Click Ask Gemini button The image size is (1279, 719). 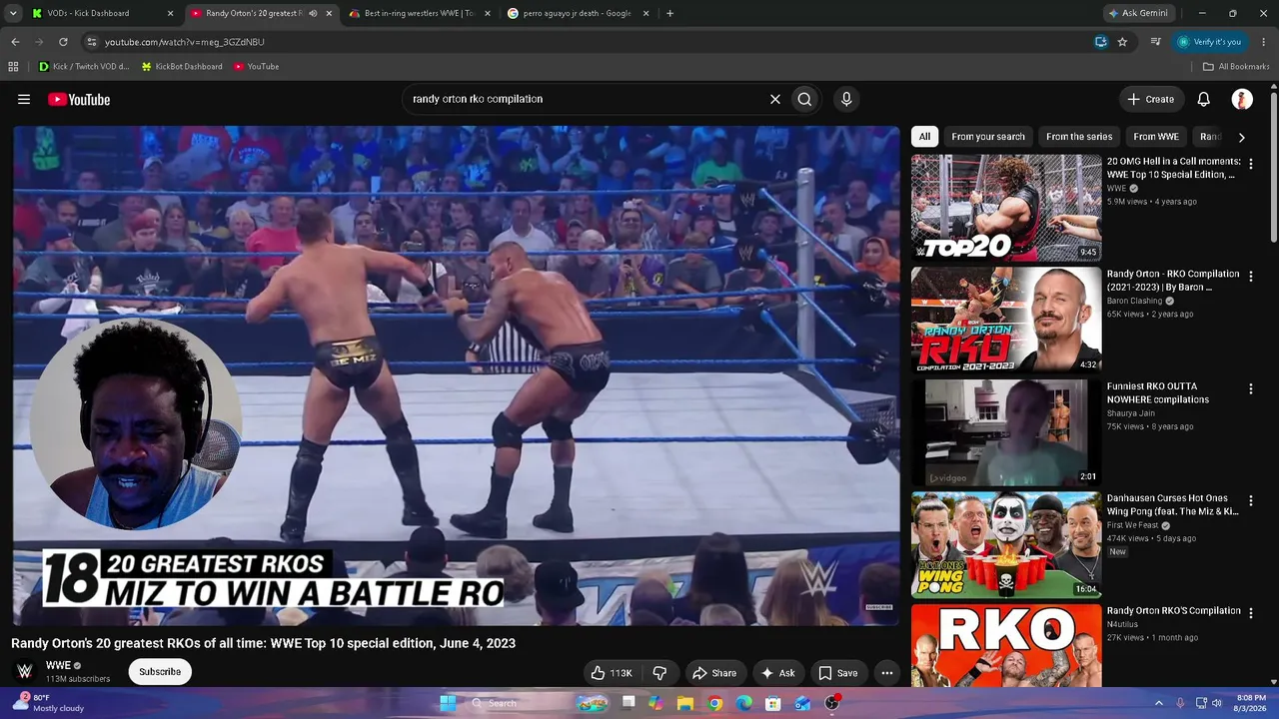tap(1137, 13)
